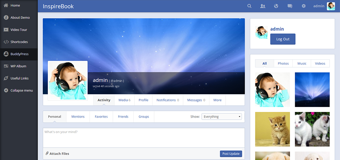
Task: Switch to the Activity tab
Action: point(104,100)
